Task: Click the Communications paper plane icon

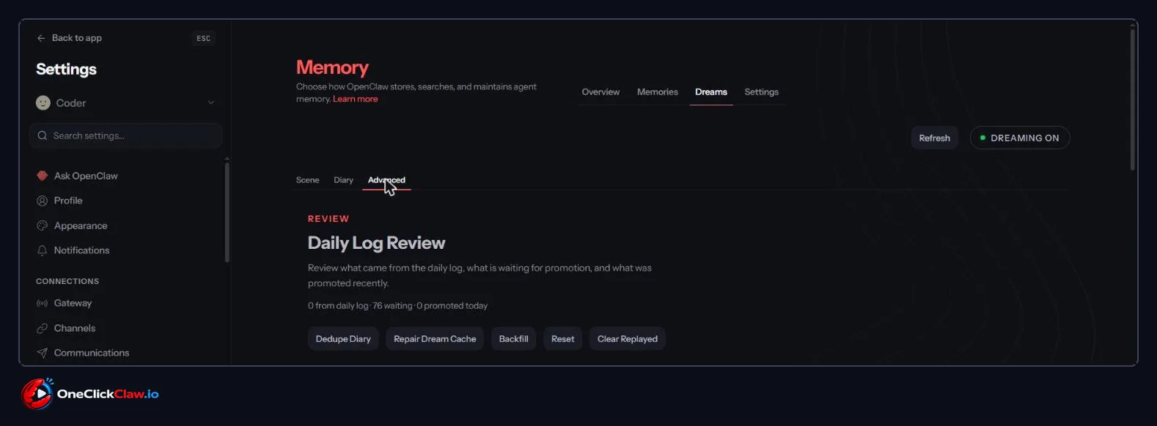Action: [43, 353]
